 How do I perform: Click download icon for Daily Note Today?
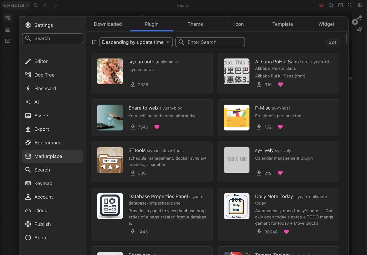point(259,232)
